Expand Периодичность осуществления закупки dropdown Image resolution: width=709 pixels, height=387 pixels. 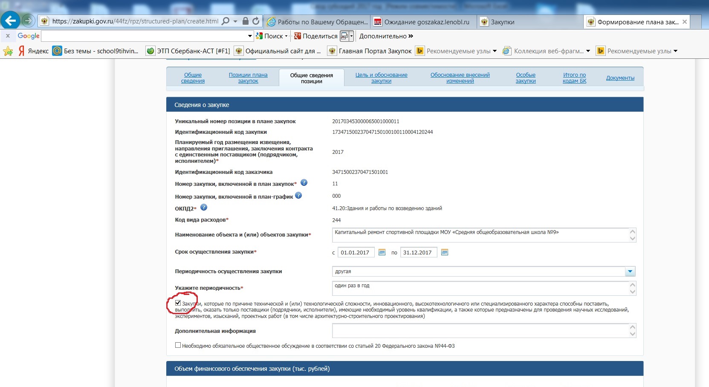[630, 271]
